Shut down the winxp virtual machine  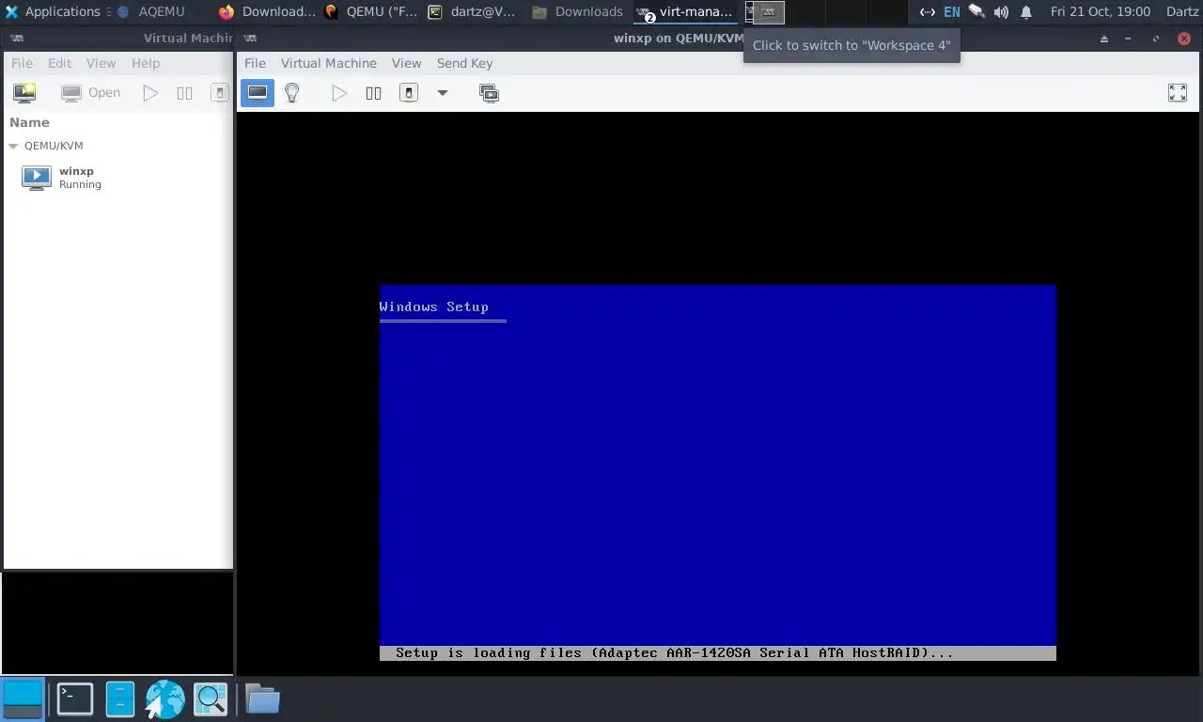pyautogui.click(x=409, y=92)
